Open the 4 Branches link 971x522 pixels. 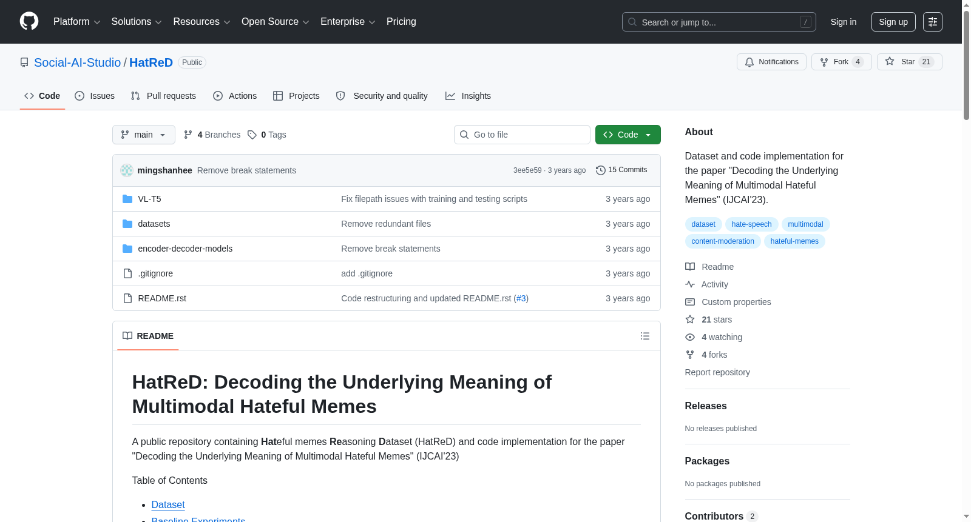tap(212, 135)
